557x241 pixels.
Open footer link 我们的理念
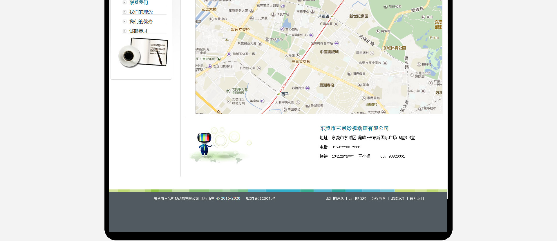tap(335, 199)
